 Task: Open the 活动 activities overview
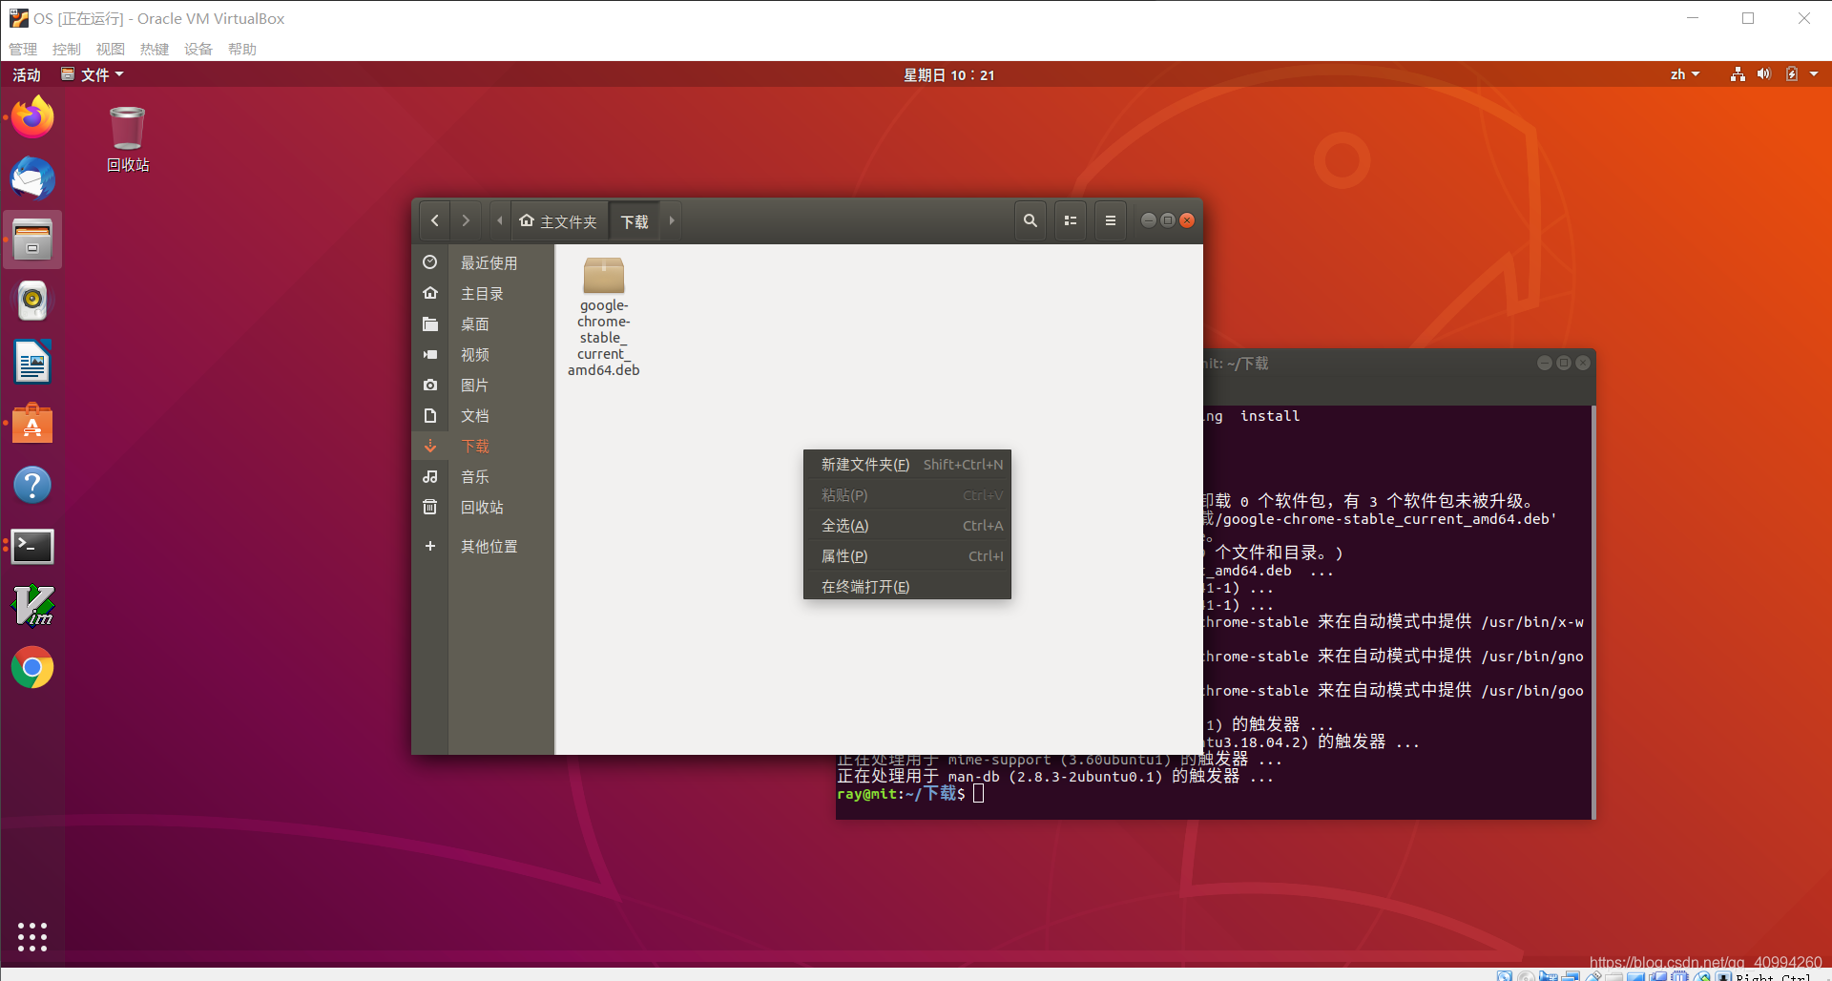(27, 74)
